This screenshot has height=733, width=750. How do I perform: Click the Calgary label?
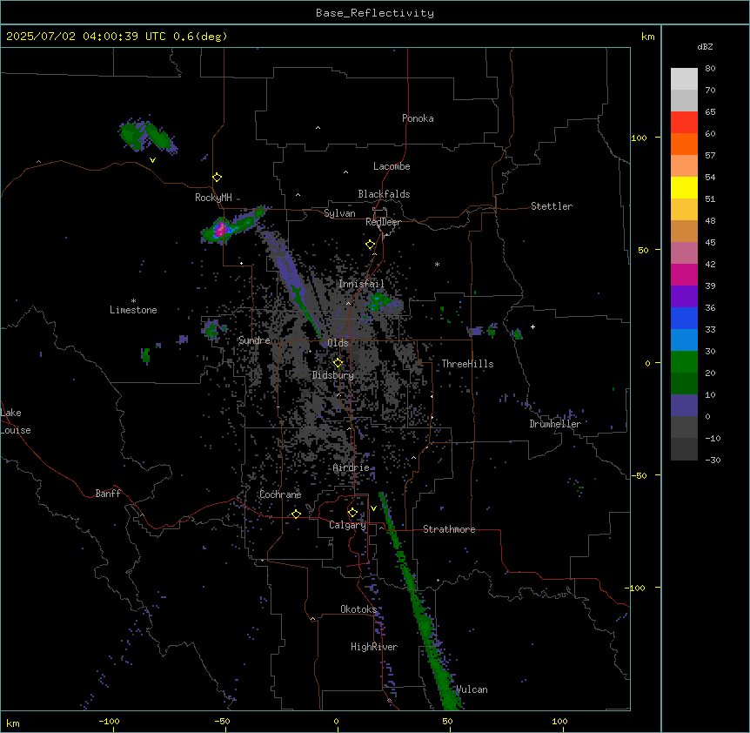click(x=348, y=525)
